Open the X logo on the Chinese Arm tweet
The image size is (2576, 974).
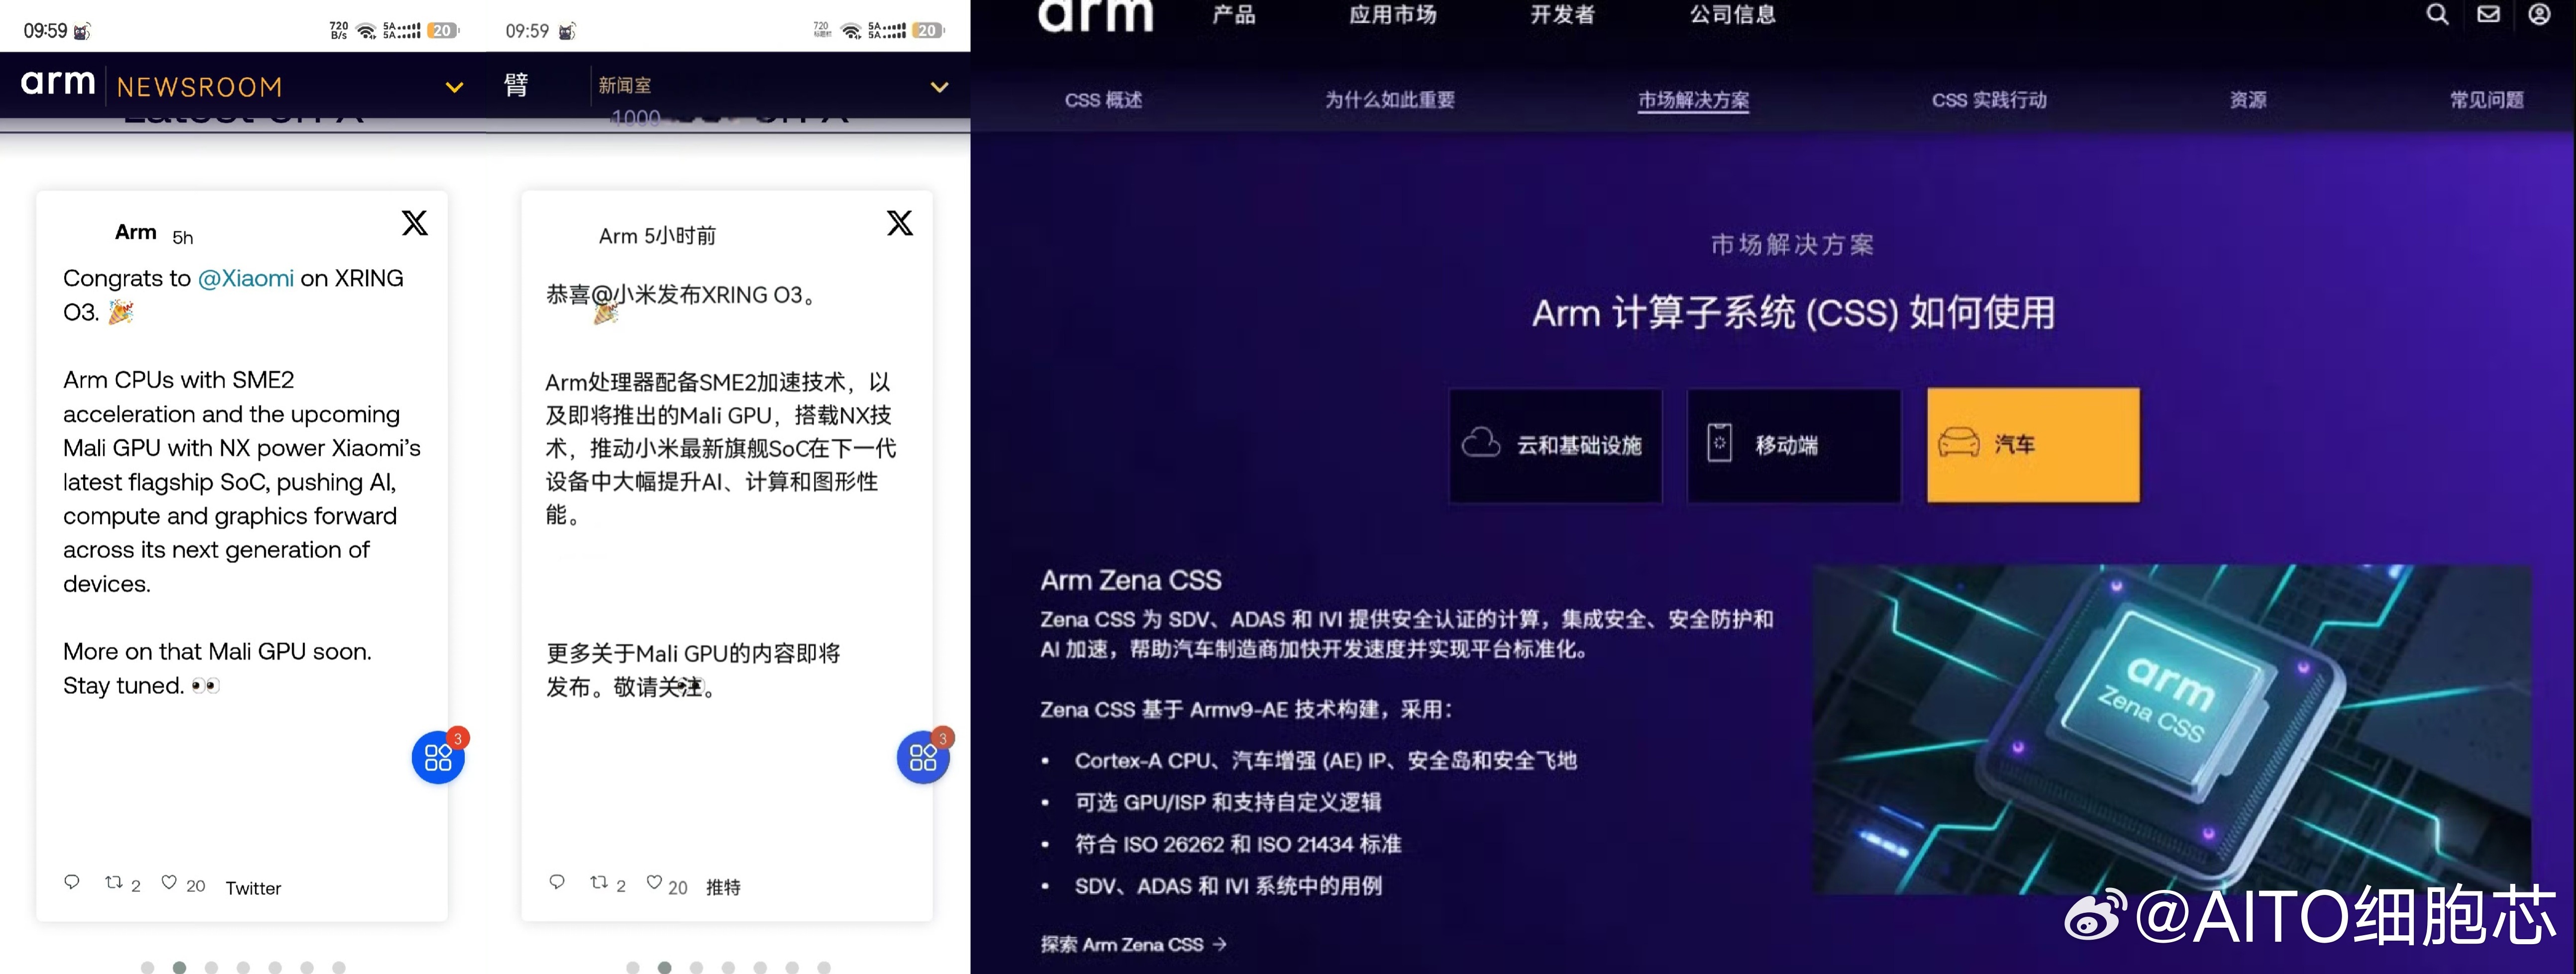900,223
